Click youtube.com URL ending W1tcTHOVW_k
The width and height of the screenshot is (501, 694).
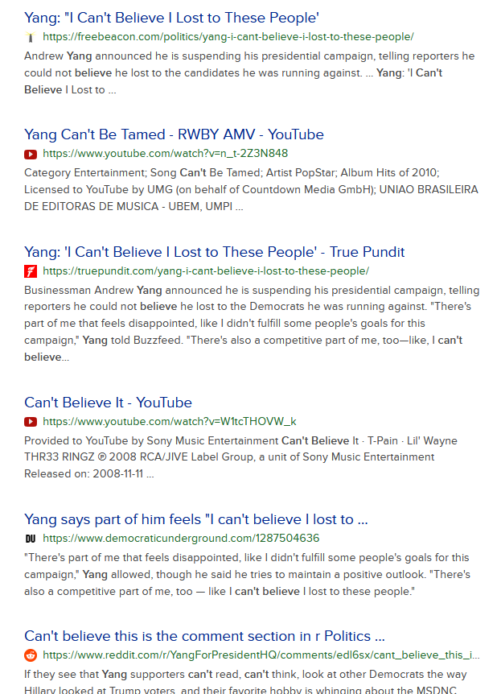(170, 421)
